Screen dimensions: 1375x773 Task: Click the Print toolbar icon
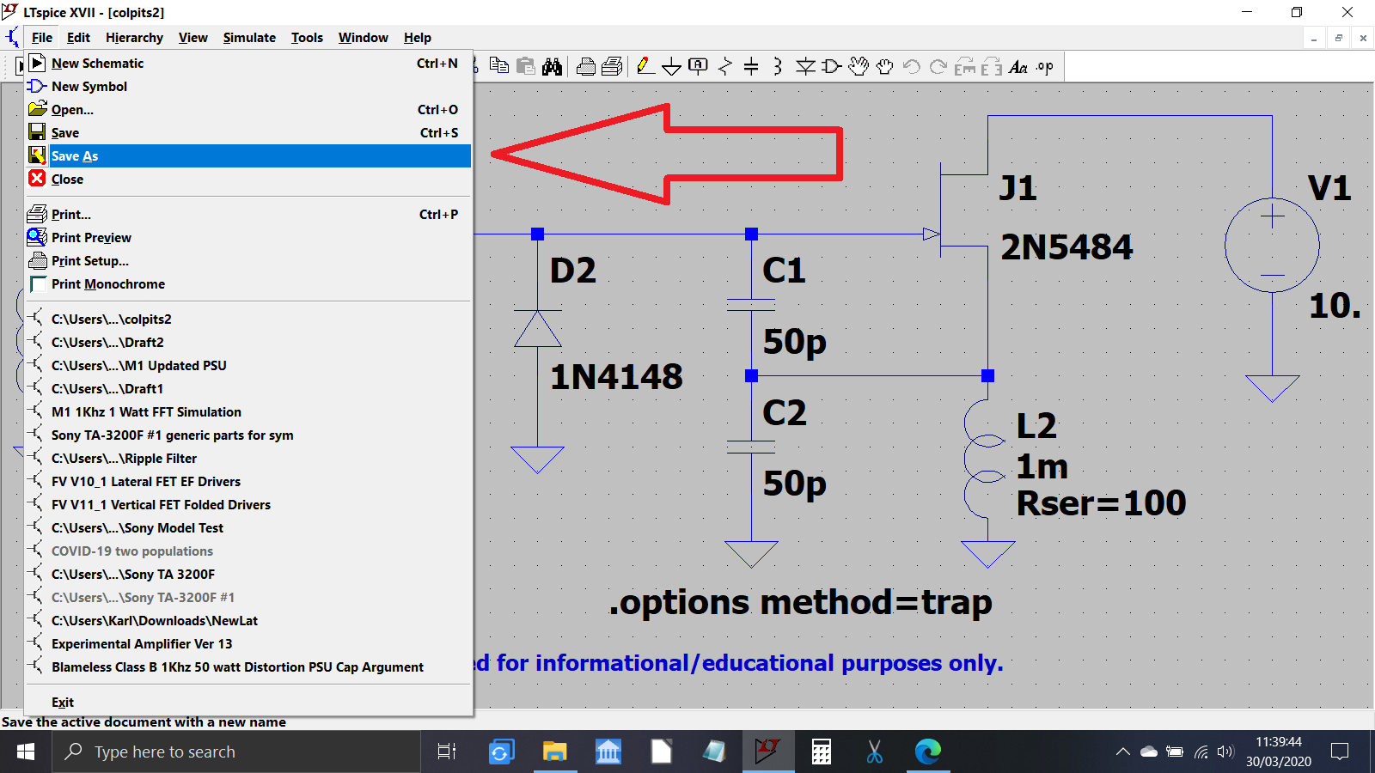586,66
